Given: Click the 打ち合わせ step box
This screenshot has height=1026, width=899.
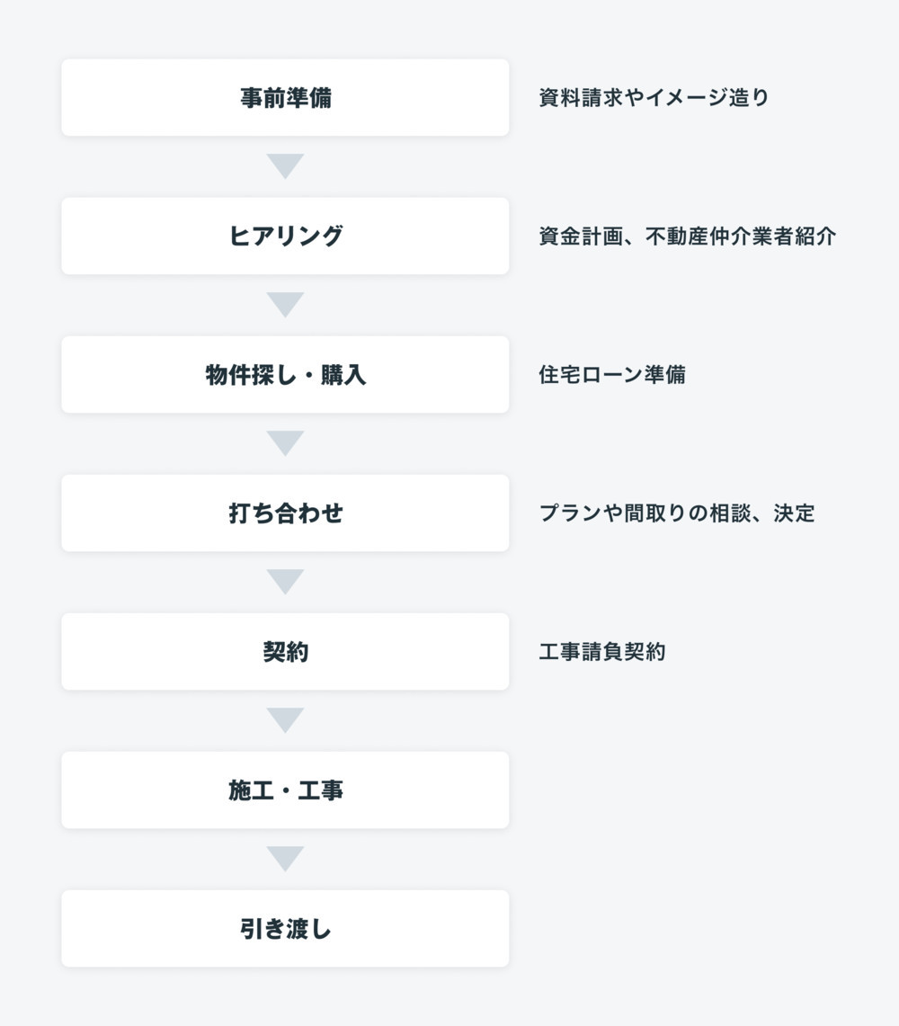Looking at the screenshot, I should [285, 513].
